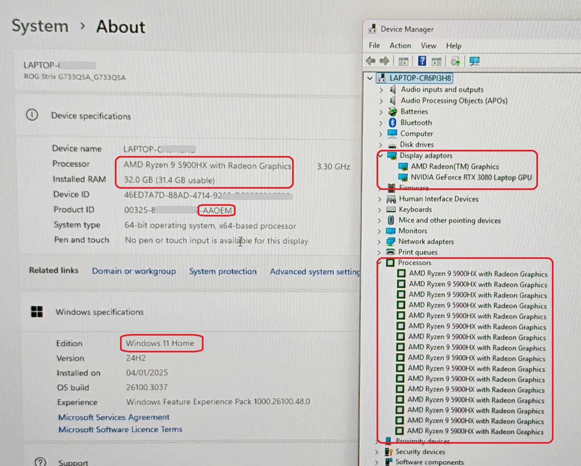This screenshot has height=466, width=581.
Task: Select the first AMD Ryzen 9 5900HX processor entry
Action: pos(478,274)
